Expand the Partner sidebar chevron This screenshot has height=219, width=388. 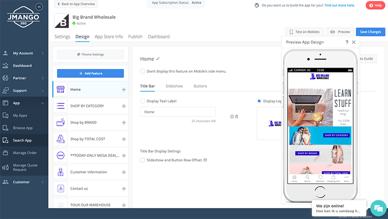(43, 78)
